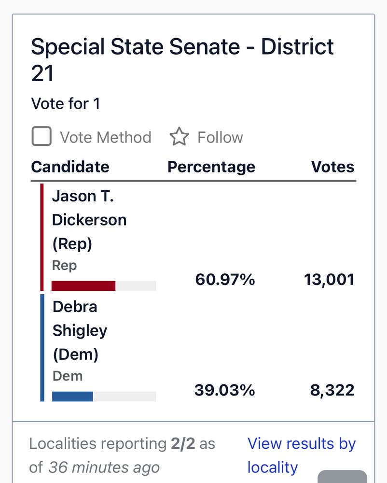The height and width of the screenshot is (483, 387).
Task: Select the Debra Shigley candidate name
Action: pos(80,330)
